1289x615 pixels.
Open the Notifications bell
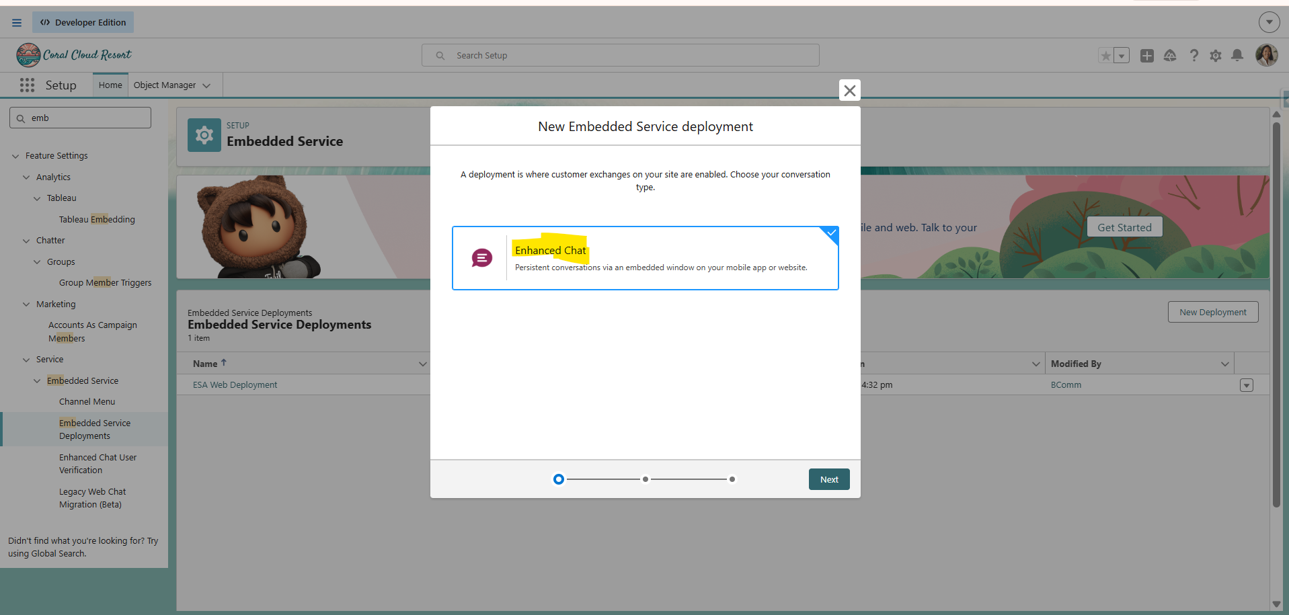1237,56
